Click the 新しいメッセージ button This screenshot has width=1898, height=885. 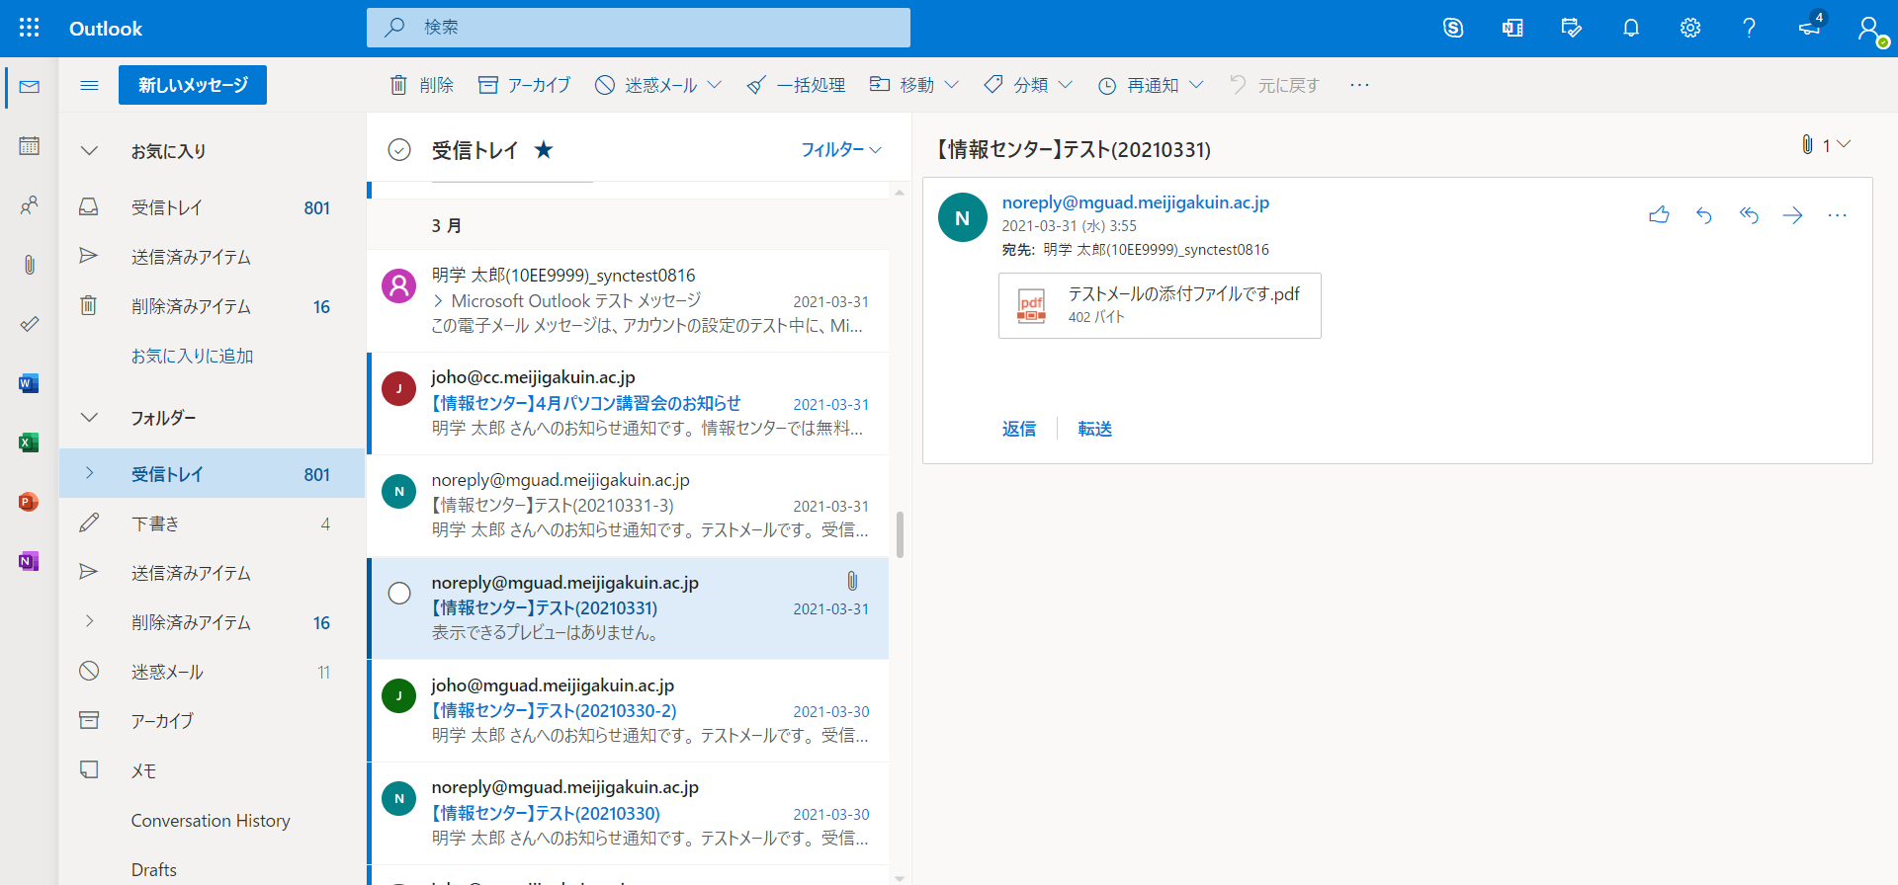click(193, 85)
